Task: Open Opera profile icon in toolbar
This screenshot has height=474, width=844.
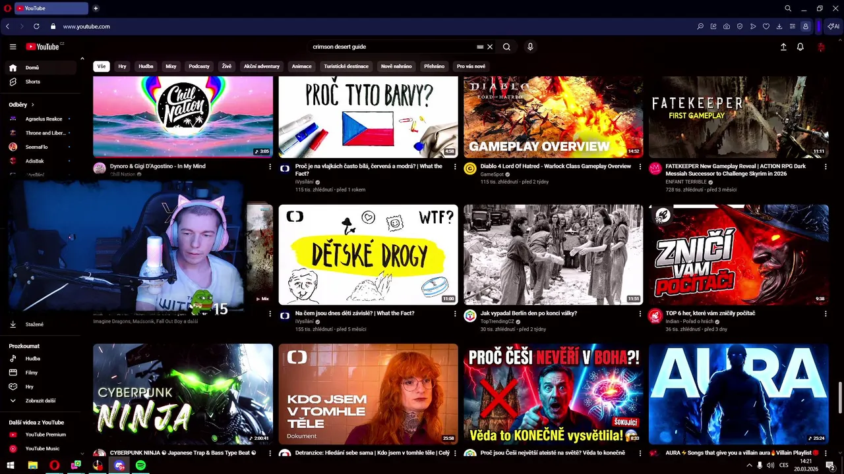Action: tap(805, 26)
